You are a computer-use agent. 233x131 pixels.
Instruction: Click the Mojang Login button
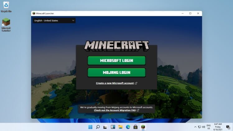point(116,73)
